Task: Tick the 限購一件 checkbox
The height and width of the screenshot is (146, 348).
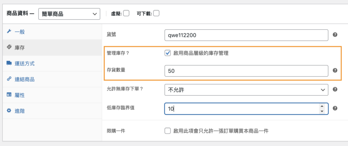Action: (x=168, y=131)
